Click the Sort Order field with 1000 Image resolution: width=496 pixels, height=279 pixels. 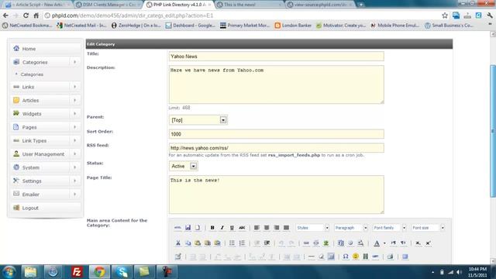click(x=277, y=134)
